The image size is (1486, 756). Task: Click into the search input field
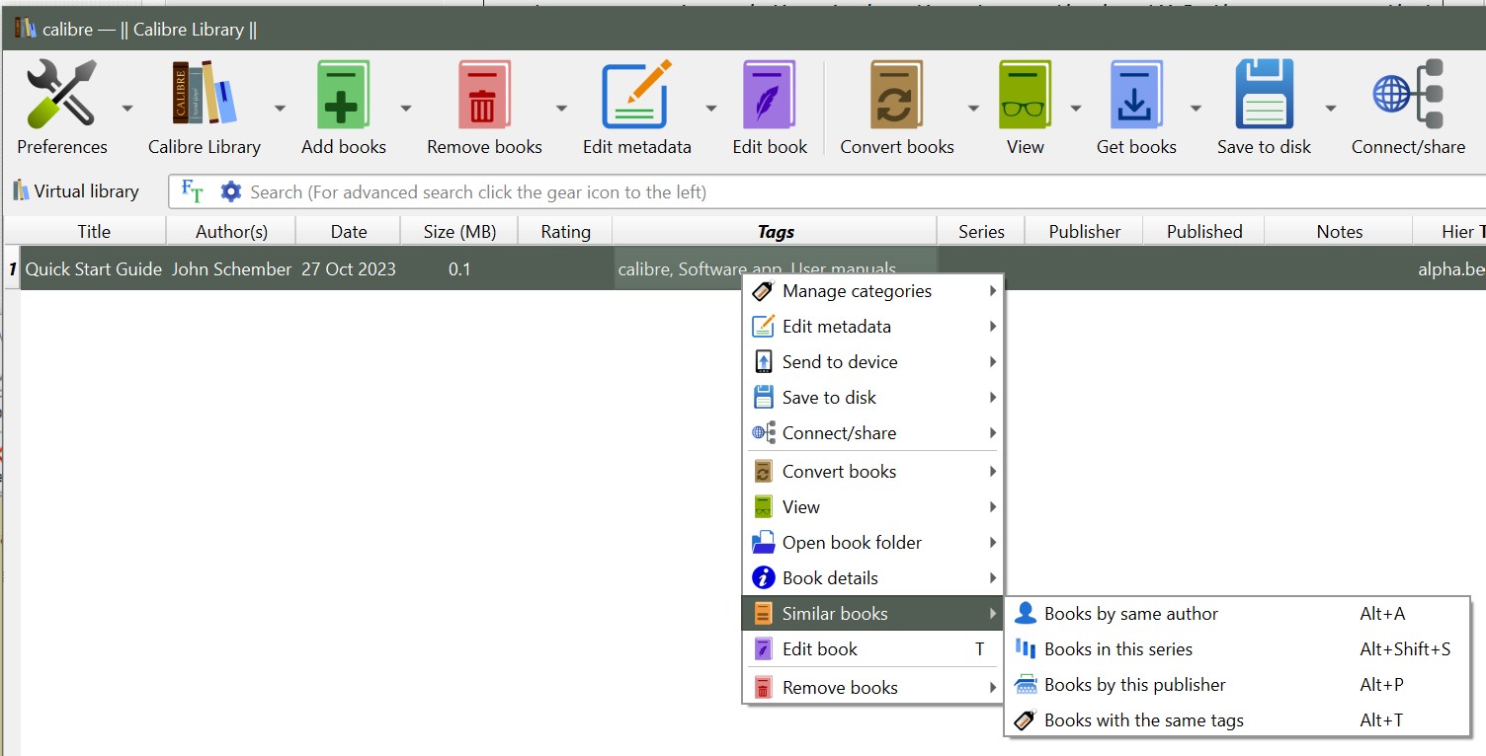(x=790, y=192)
